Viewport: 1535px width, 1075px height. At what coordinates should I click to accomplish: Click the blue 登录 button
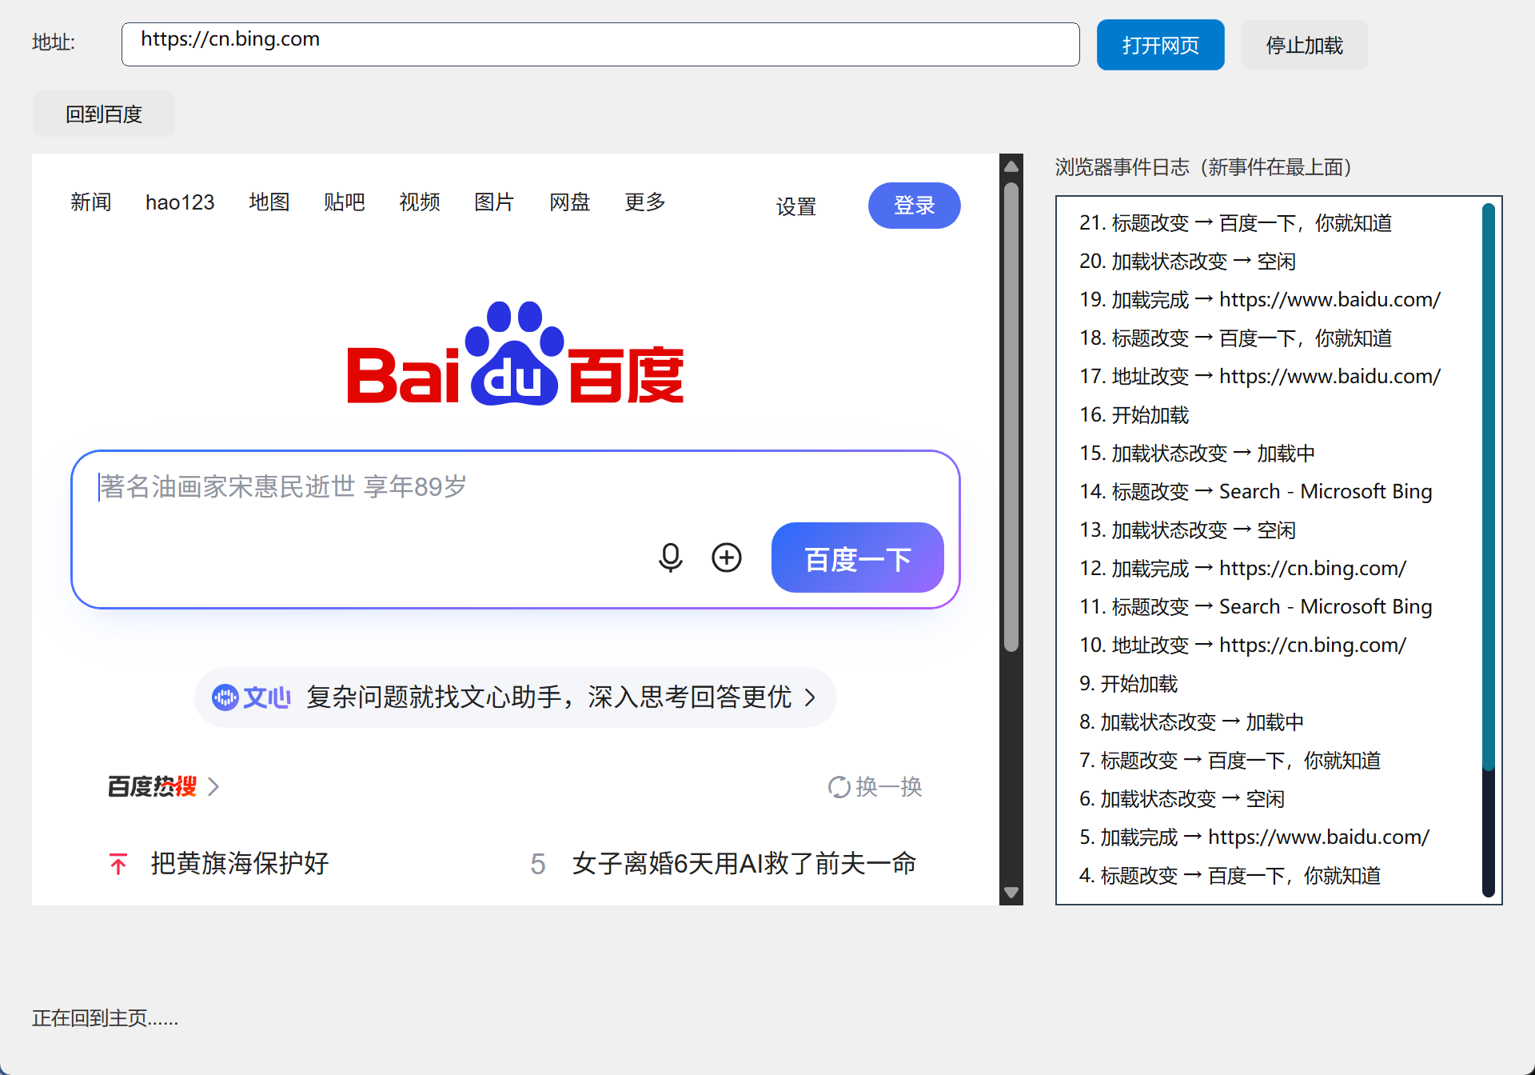click(x=914, y=206)
